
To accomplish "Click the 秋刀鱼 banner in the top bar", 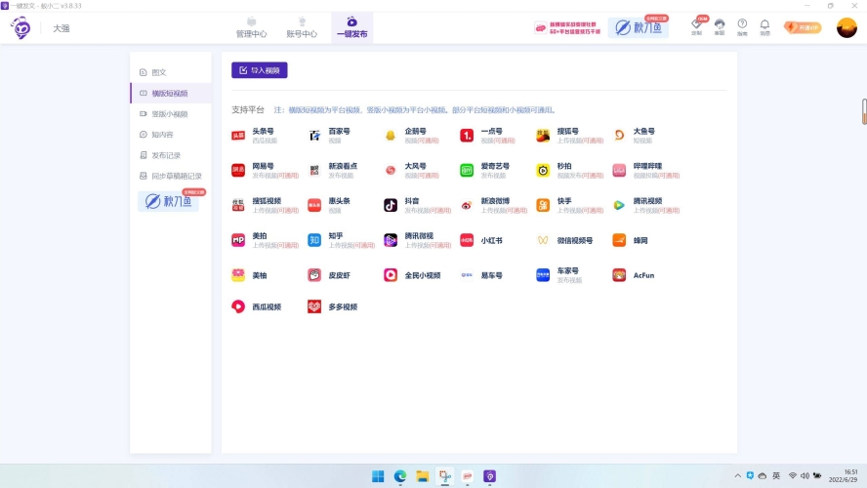I will (639, 27).
